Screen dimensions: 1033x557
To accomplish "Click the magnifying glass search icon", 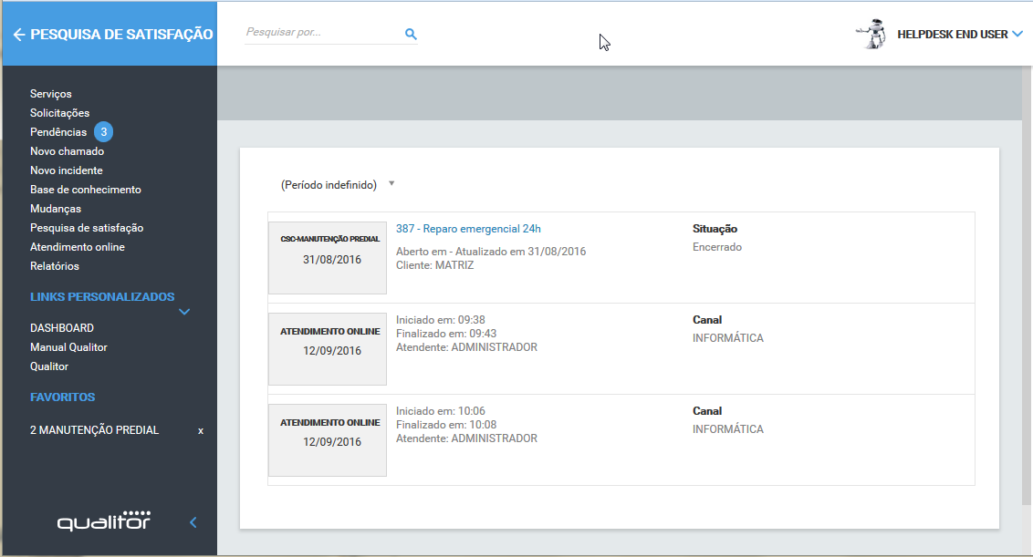I will point(411,35).
